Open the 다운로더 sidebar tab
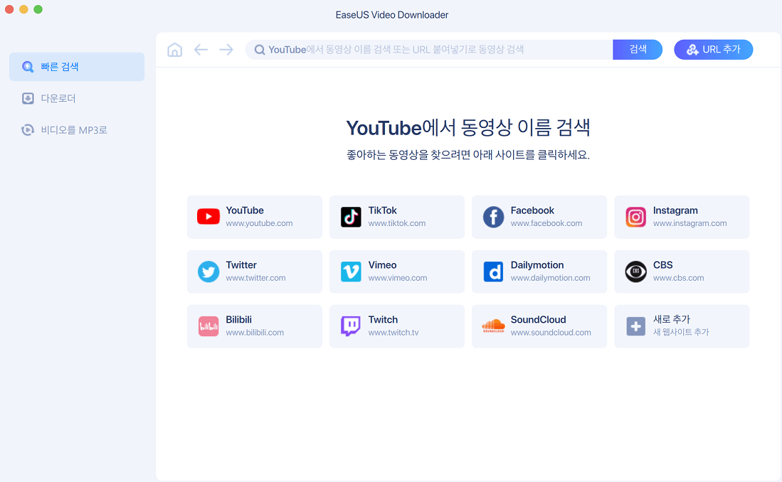The height and width of the screenshot is (482, 782). (77, 98)
